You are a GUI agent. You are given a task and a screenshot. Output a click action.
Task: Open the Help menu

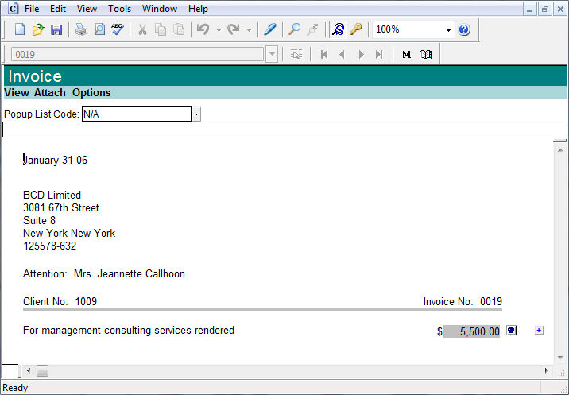198,9
